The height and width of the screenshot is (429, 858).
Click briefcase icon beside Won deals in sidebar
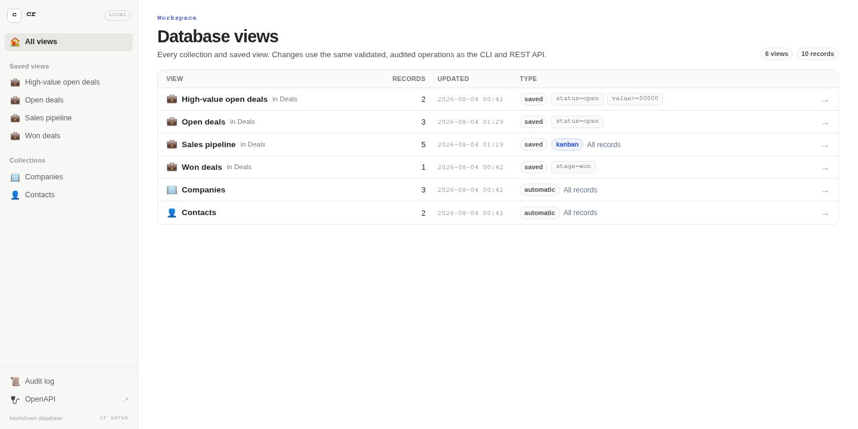pos(15,136)
